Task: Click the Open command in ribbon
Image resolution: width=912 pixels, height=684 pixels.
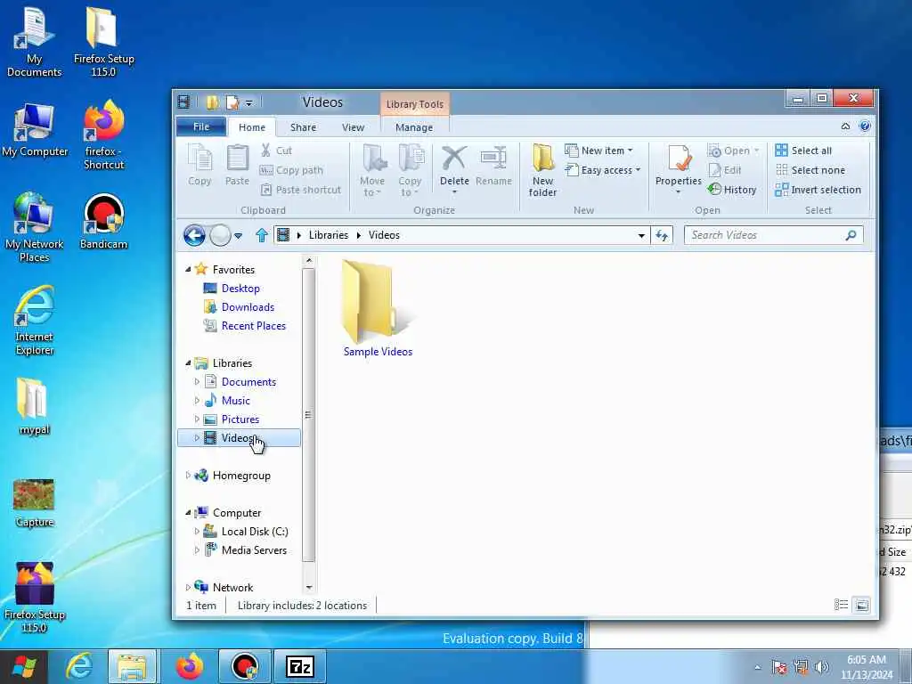Action: 734,151
